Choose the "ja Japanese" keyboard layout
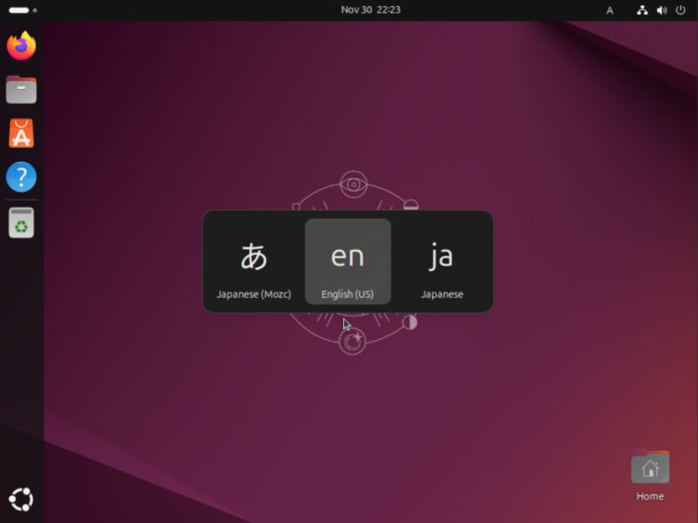The width and height of the screenshot is (698, 523). (441, 261)
